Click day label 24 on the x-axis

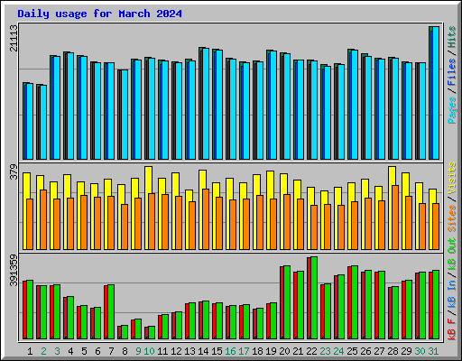(x=338, y=351)
